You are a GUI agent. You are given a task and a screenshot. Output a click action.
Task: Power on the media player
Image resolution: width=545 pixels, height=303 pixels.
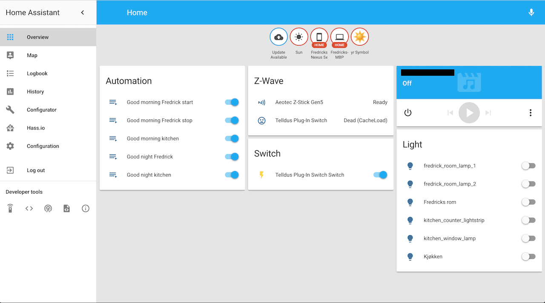[x=408, y=113]
